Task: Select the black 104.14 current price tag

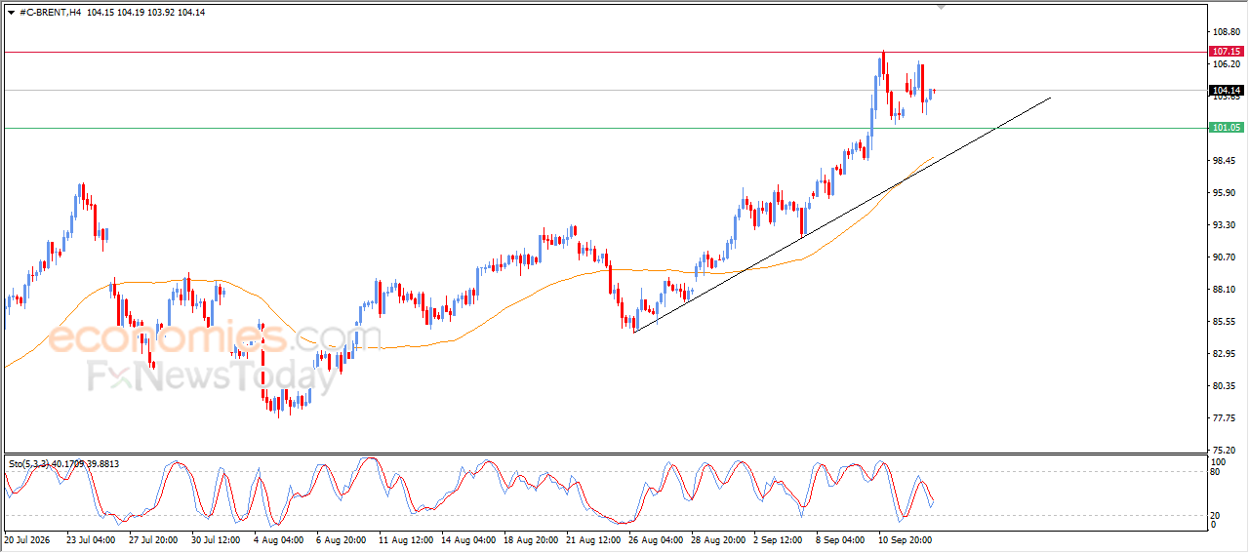Action: (1224, 90)
